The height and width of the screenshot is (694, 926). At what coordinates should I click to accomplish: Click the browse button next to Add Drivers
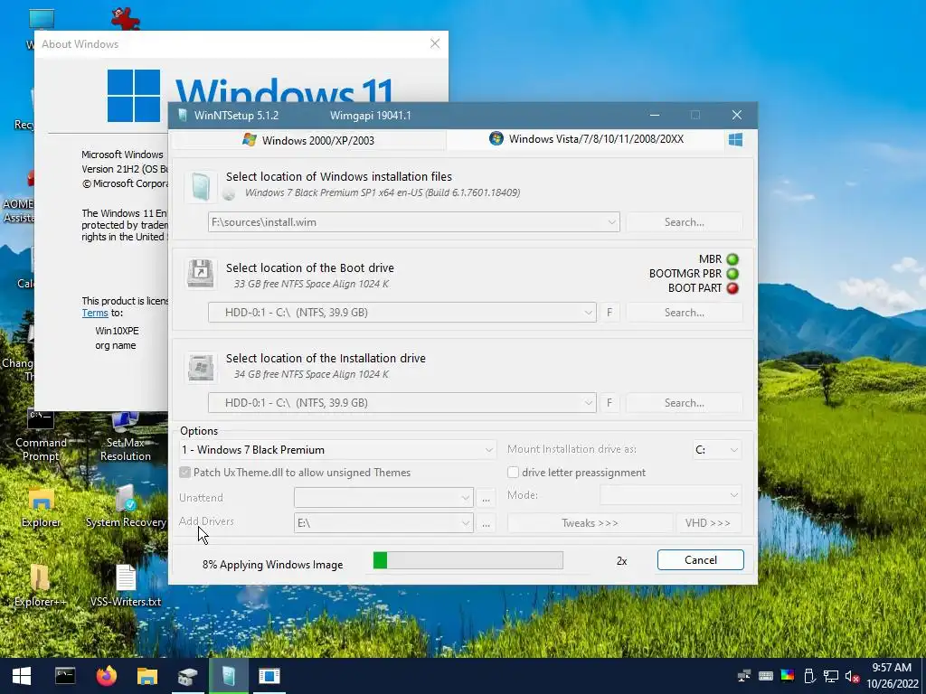pyautogui.click(x=486, y=523)
